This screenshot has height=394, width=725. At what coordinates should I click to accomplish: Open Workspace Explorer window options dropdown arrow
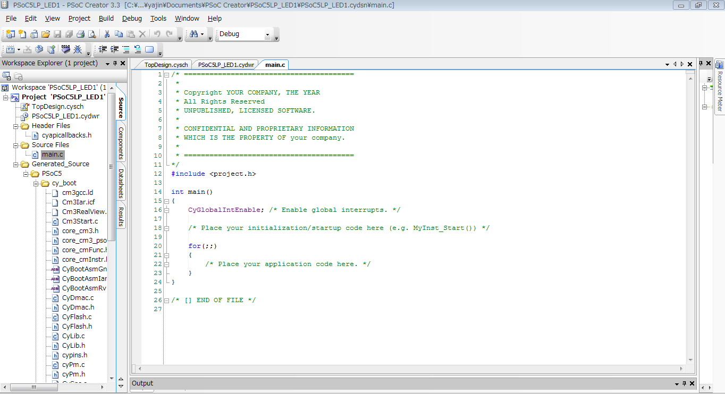107,63
